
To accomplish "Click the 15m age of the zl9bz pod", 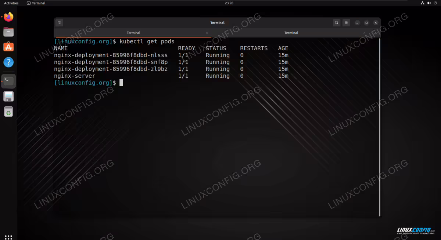I will click(x=283, y=69).
